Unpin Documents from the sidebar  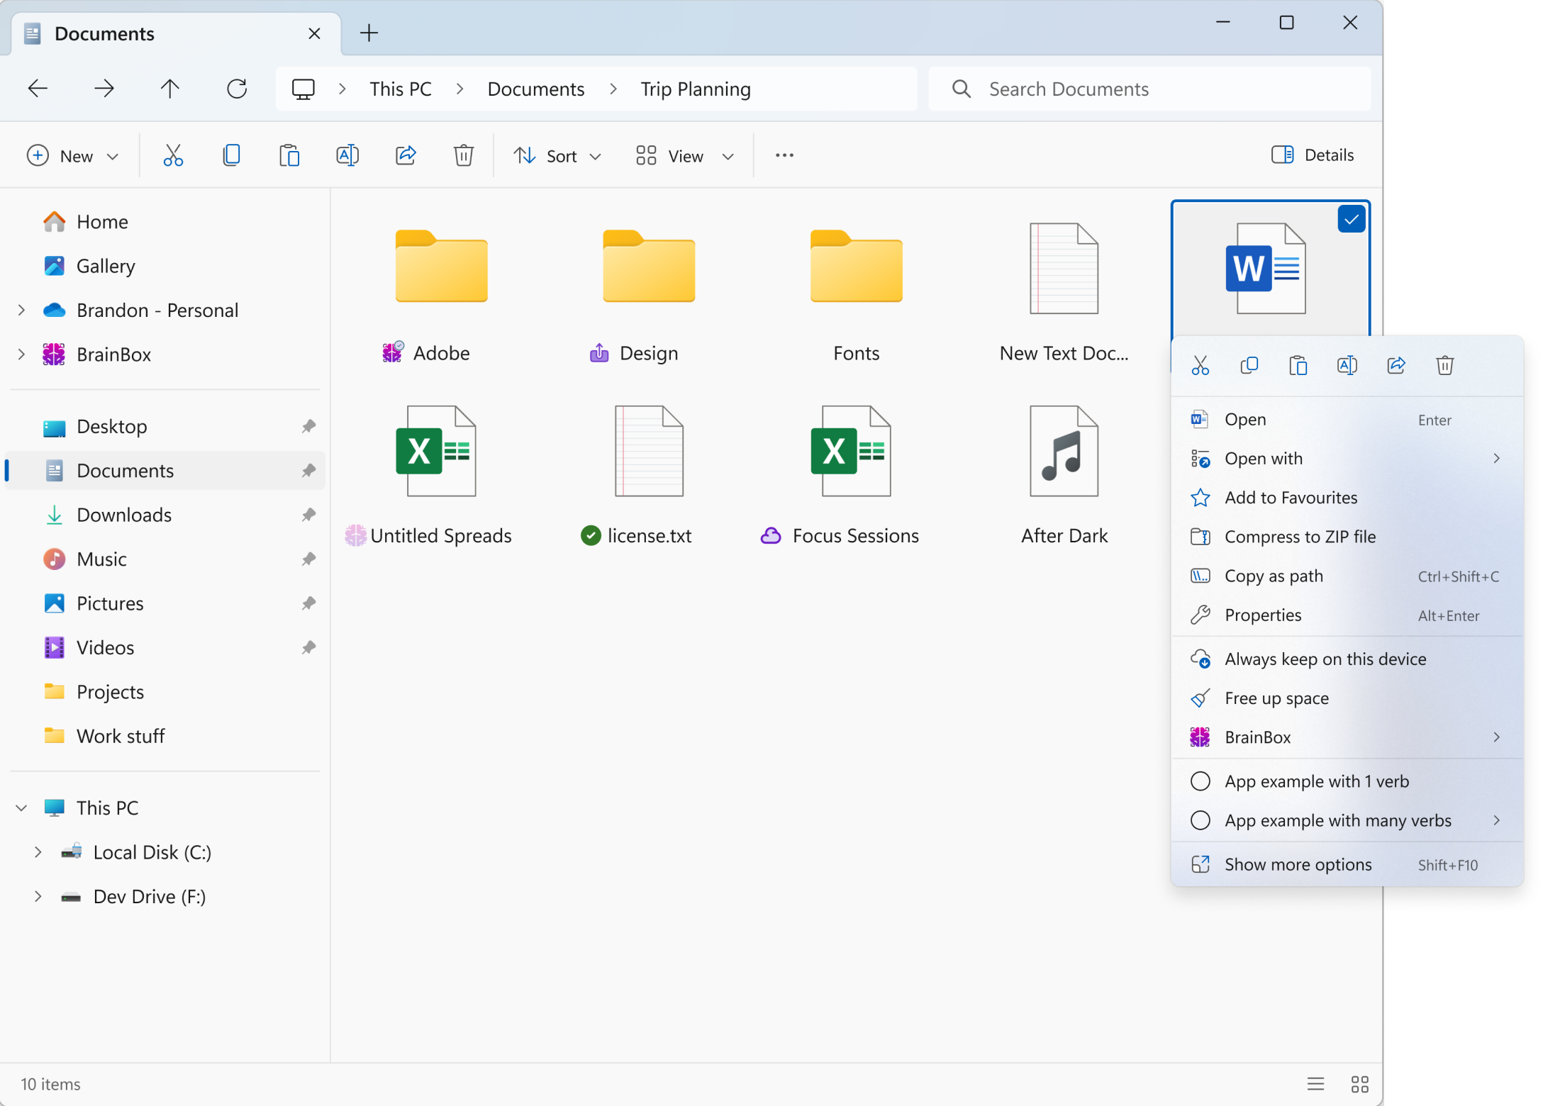pyautogui.click(x=308, y=470)
